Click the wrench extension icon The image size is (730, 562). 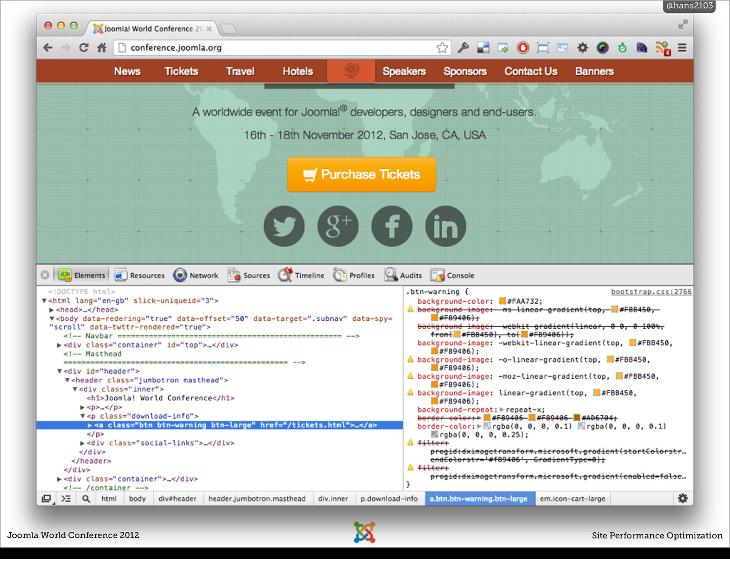(463, 47)
